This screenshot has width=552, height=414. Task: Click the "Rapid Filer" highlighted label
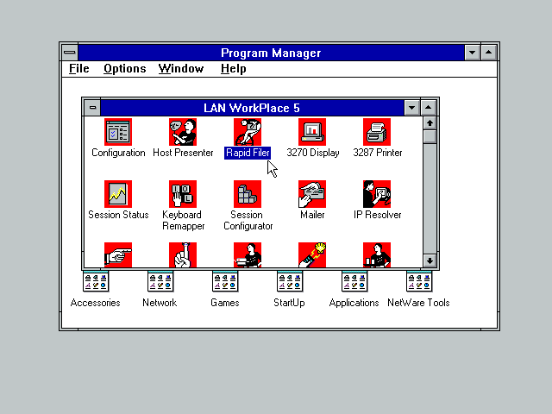(x=248, y=153)
